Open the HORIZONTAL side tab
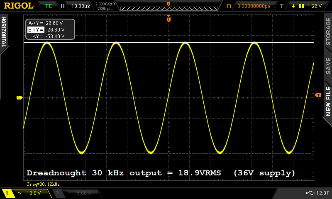 click(x=4, y=32)
